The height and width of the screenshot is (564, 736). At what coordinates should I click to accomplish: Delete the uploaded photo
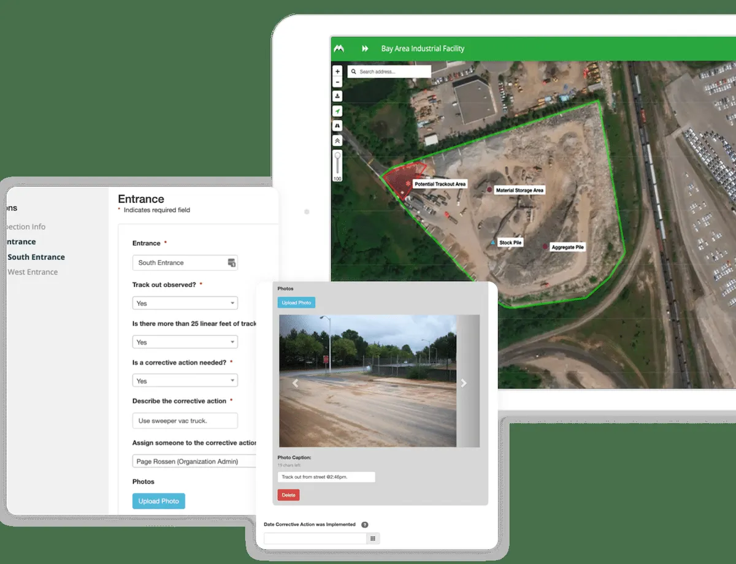288,495
